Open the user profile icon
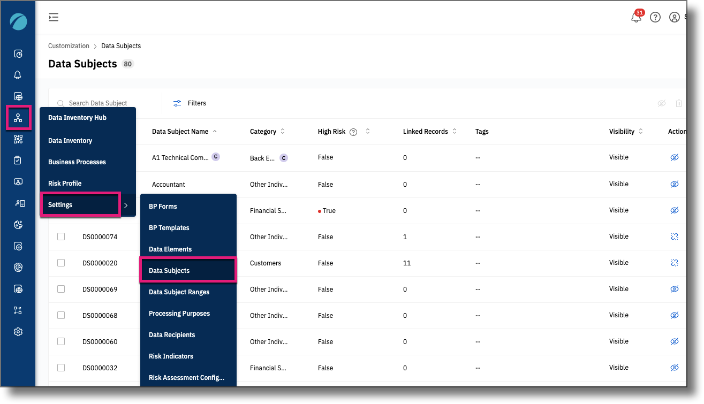The width and height of the screenshot is (704, 404). (x=675, y=17)
